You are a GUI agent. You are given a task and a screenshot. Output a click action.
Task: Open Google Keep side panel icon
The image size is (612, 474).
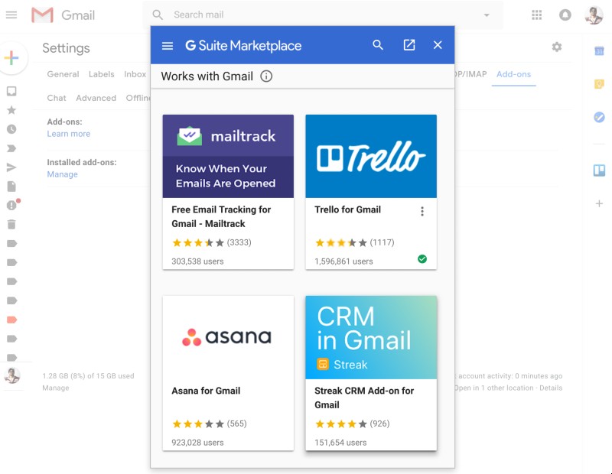599,84
